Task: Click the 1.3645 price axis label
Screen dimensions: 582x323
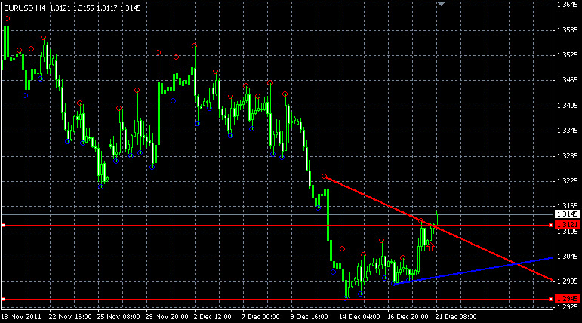Action: (568, 5)
